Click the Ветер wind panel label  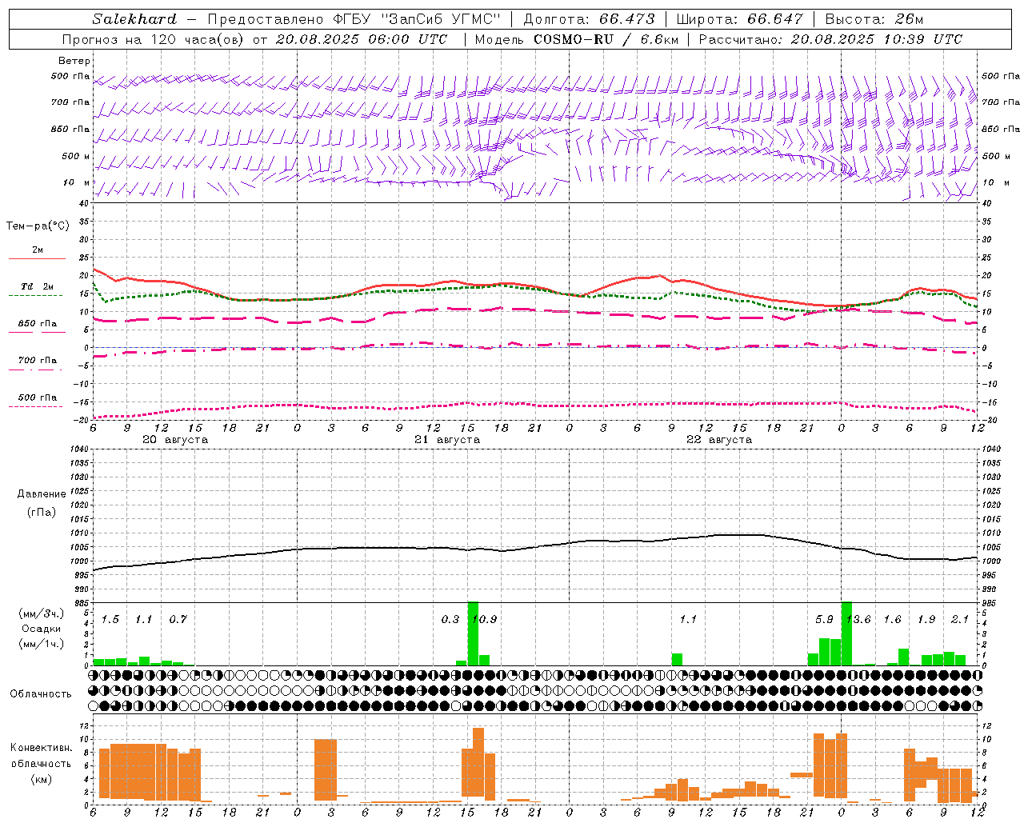coord(74,61)
